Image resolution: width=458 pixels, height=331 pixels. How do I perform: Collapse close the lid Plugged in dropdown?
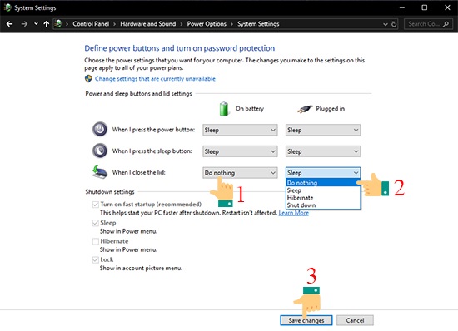tap(323, 173)
